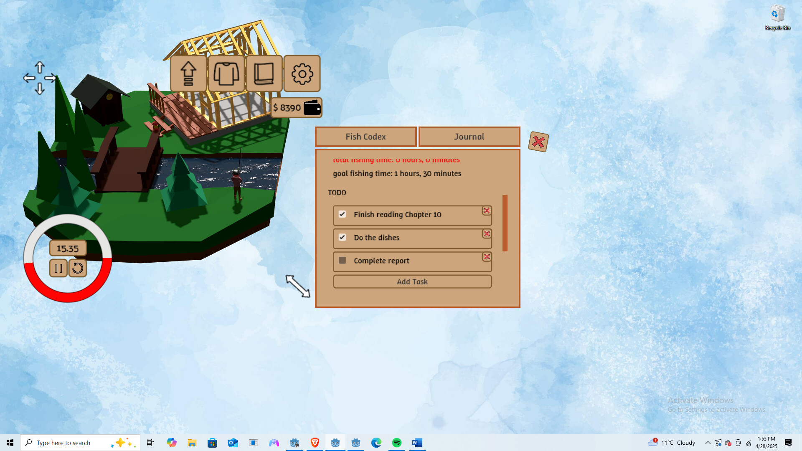Click the move window arrows icon
The width and height of the screenshot is (802, 451).
tap(40, 78)
